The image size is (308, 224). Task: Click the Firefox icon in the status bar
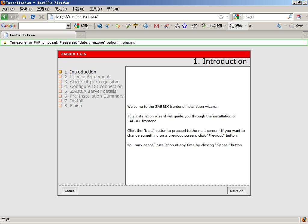(x=304, y=219)
